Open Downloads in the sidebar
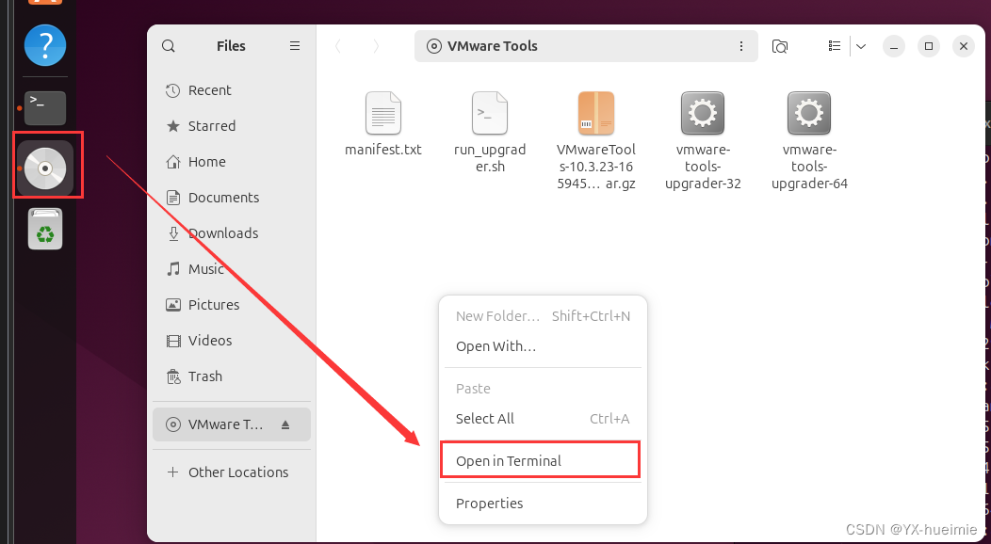Screen dimensions: 991x544 point(232,233)
